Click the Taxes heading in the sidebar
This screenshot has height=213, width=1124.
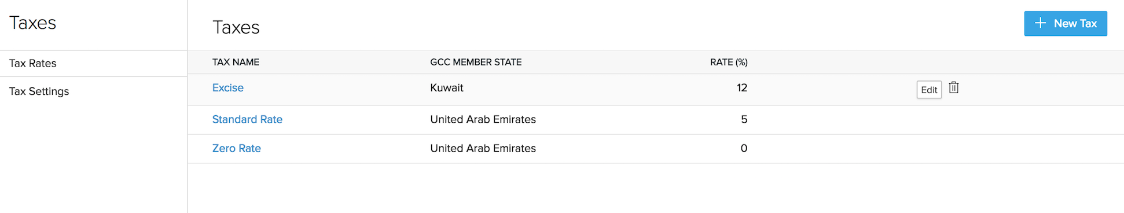pos(32,23)
